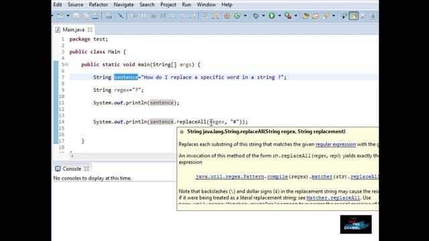
Task: Click the Search flashlight icon
Action: pyautogui.click(x=326, y=16)
